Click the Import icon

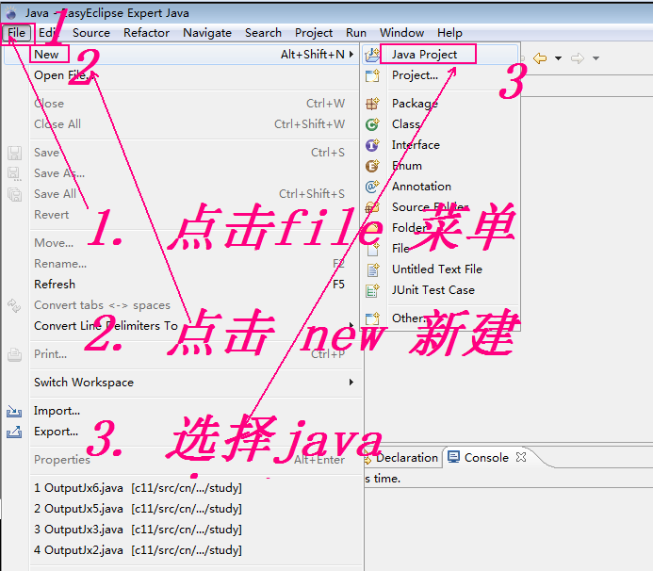14,412
